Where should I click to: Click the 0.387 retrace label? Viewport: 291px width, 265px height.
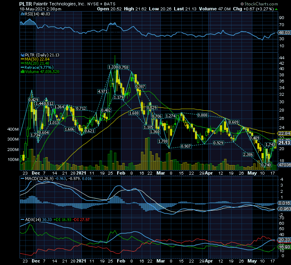coord(140,87)
